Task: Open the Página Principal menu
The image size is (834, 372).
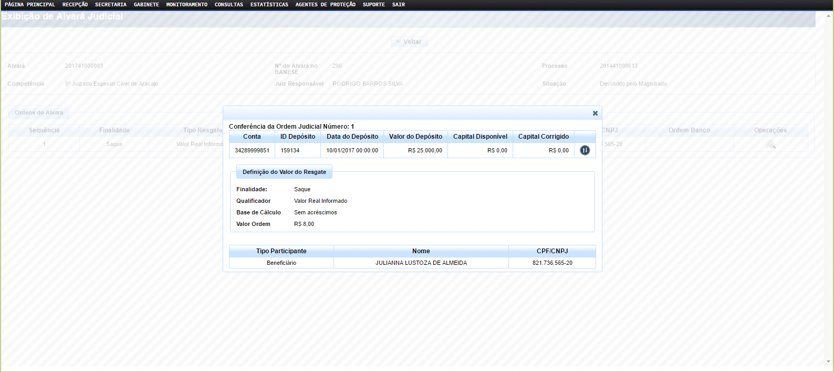Action: (x=30, y=5)
